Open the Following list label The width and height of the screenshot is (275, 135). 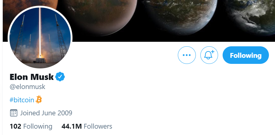(x=38, y=126)
